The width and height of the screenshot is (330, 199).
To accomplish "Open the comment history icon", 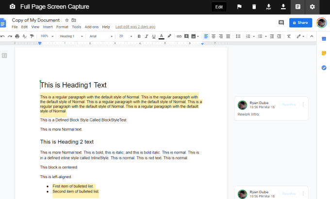I will (x=281, y=23).
